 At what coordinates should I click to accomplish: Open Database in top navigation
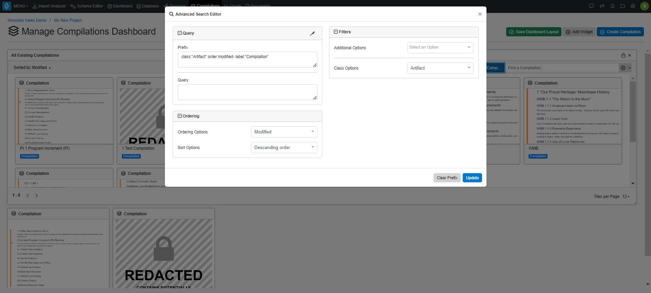[148, 6]
